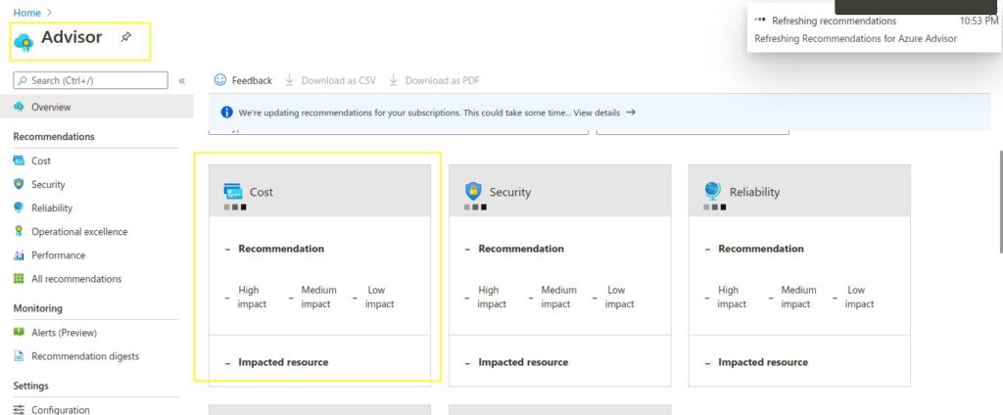
Task: Open Configuration under Settings
Action: tap(60, 410)
